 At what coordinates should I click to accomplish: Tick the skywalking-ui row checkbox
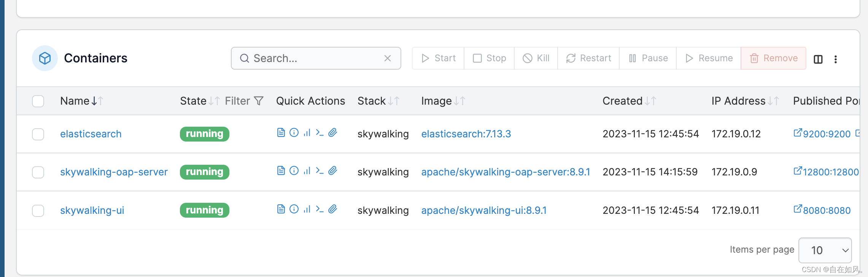38,210
